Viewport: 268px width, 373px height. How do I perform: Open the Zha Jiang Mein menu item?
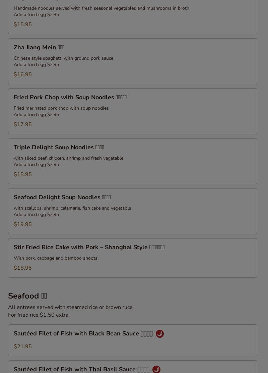39,47
